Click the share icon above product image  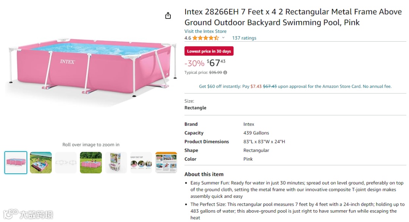click(168, 16)
